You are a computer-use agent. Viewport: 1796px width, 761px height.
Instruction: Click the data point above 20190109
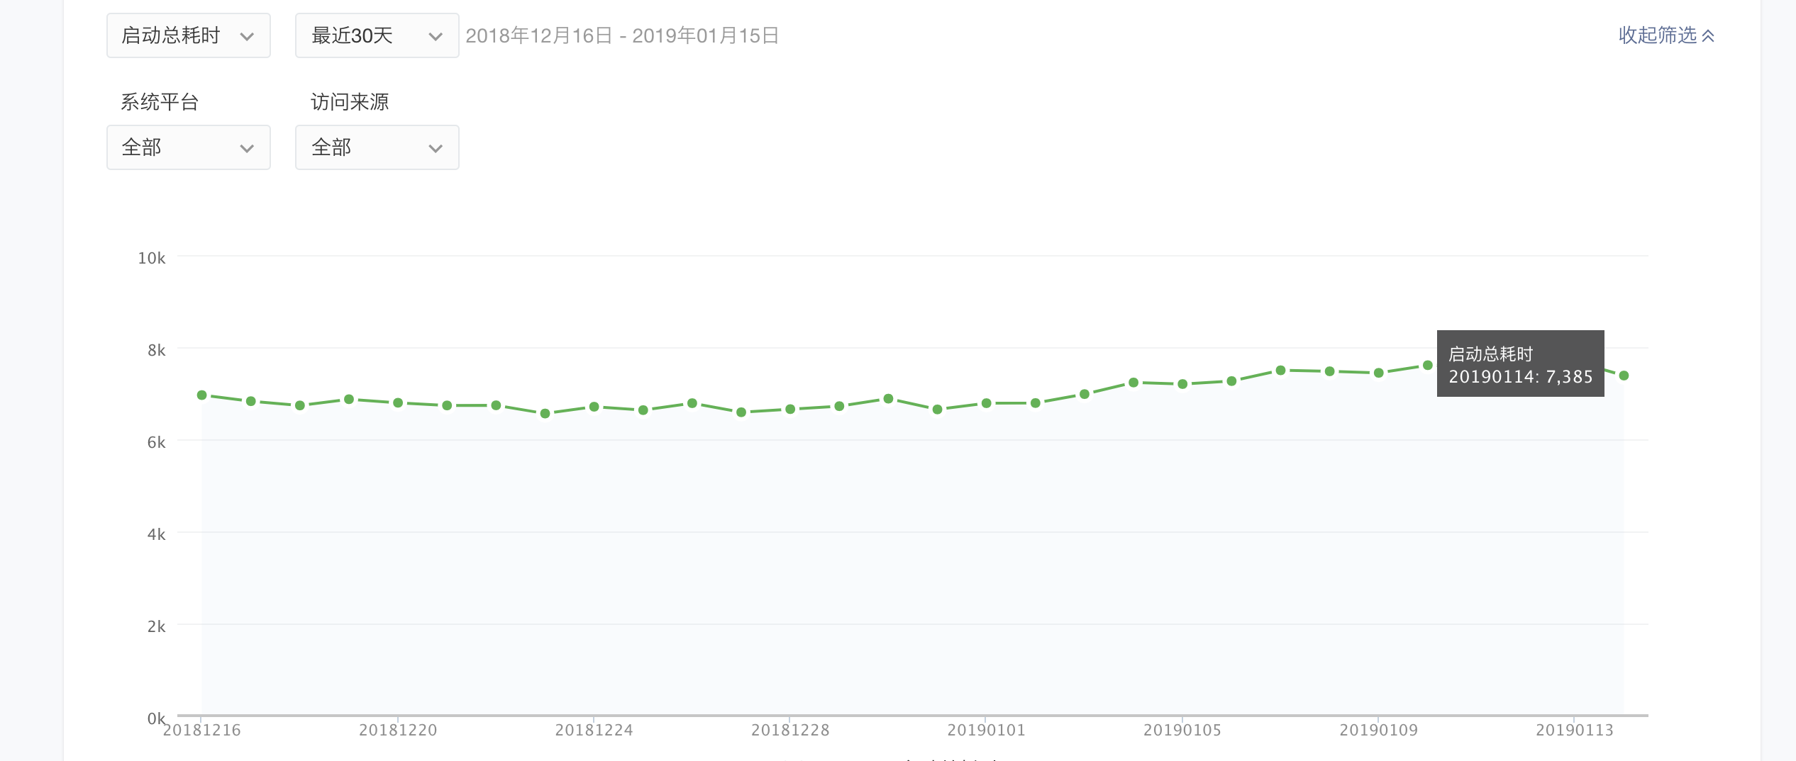(1379, 373)
